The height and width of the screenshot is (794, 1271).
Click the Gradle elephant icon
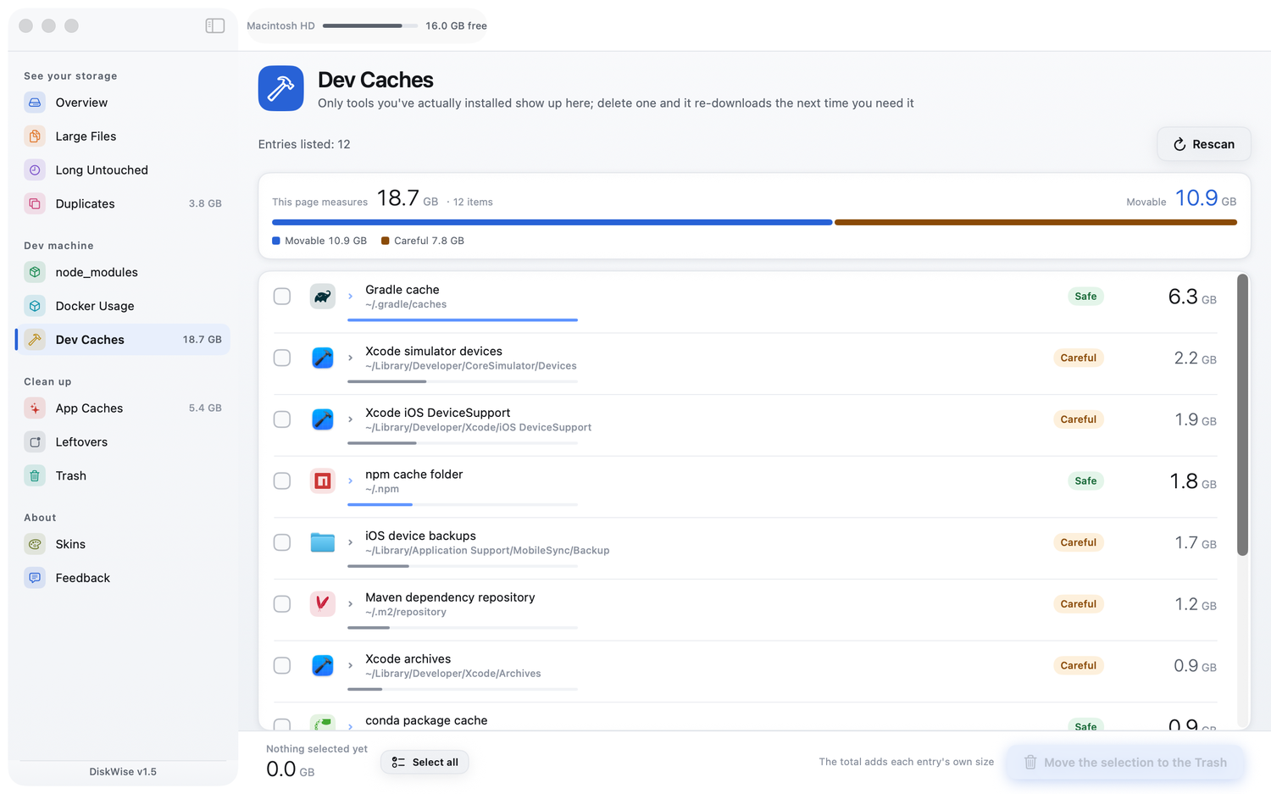pyautogui.click(x=323, y=297)
